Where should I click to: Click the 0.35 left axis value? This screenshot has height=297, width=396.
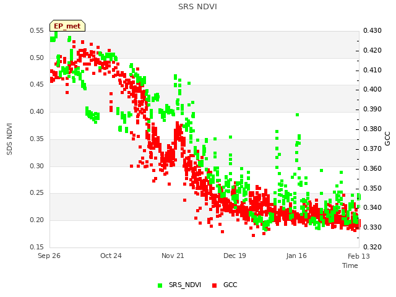click(x=37, y=139)
